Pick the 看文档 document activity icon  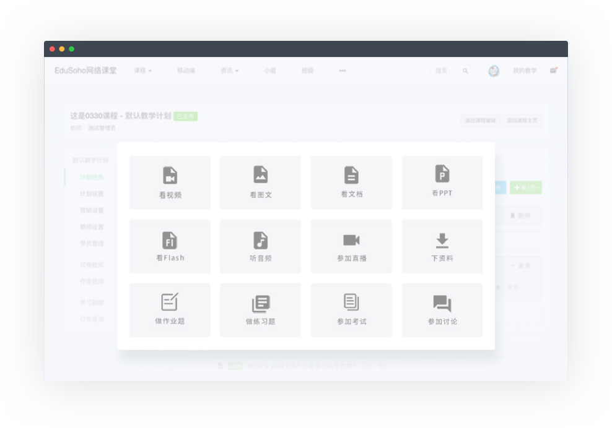(351, 175)
